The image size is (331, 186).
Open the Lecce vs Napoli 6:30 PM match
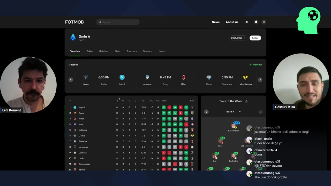pyautogui.click(x=104, y=80)
